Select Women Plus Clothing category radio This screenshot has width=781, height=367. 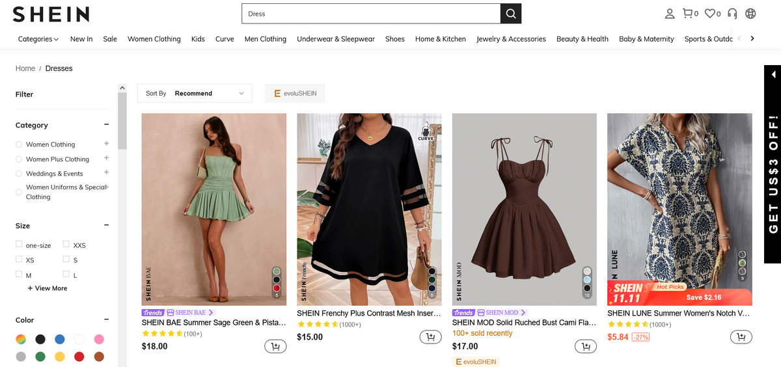coord(19,159)
